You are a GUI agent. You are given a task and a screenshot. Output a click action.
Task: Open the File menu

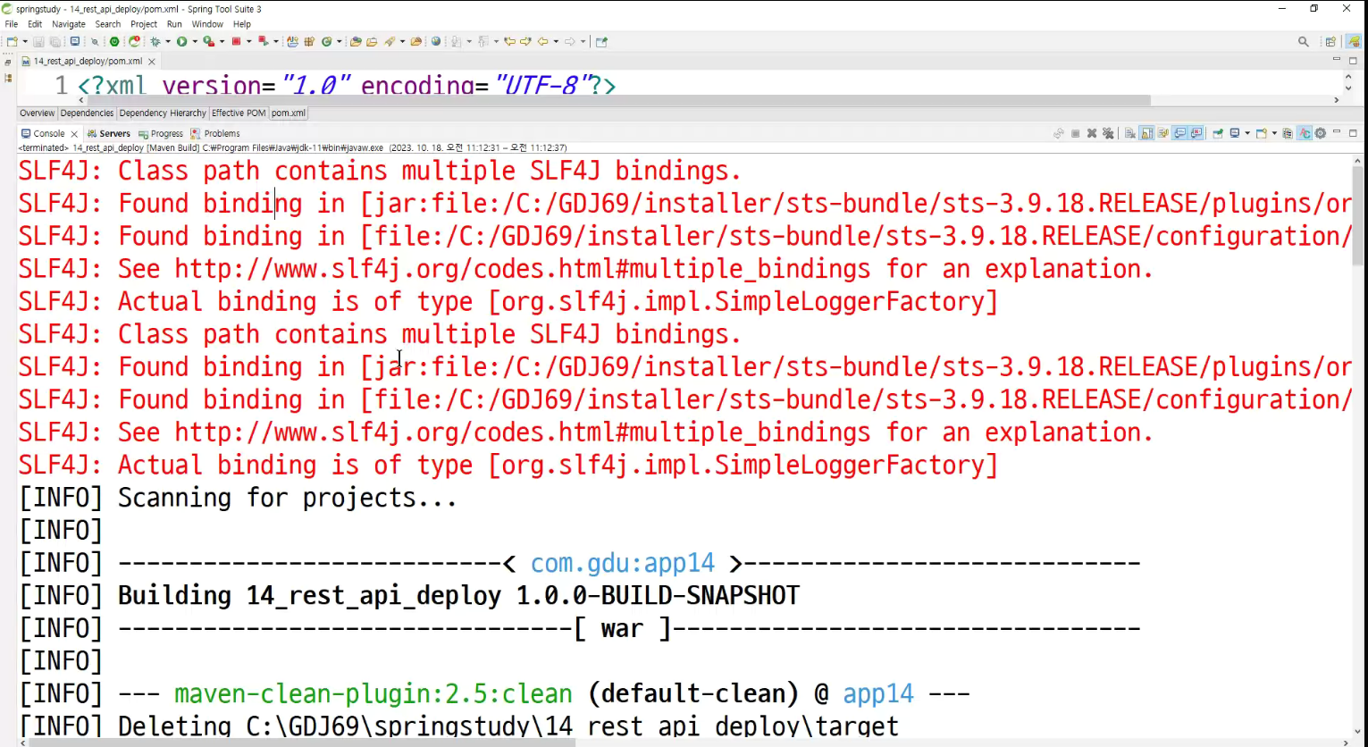point(12,24)
